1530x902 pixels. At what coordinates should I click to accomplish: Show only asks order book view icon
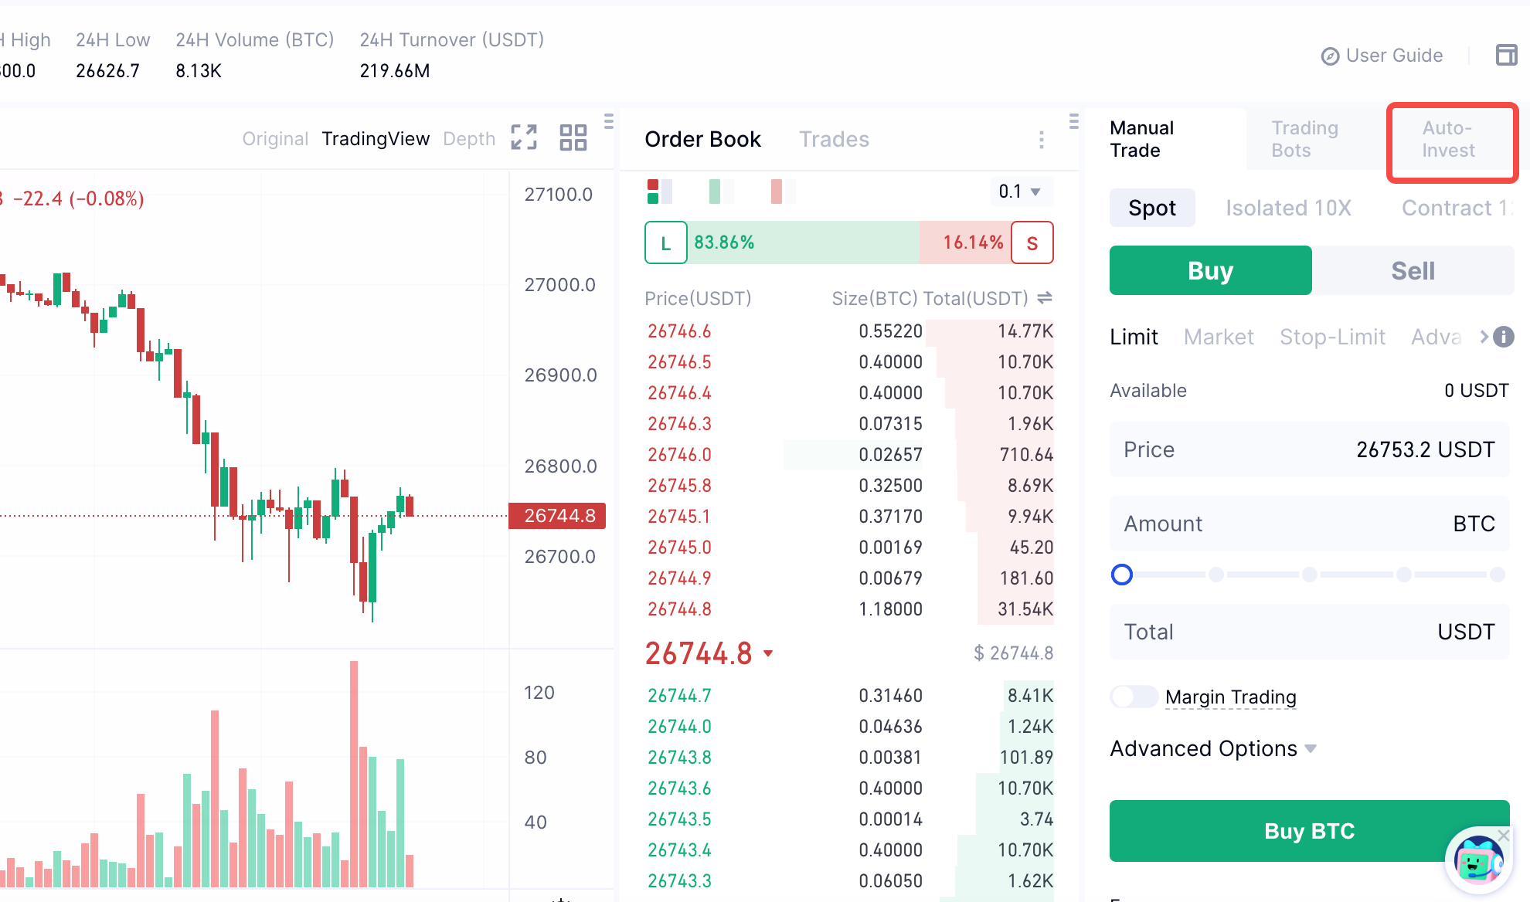[x=782, y=192]
